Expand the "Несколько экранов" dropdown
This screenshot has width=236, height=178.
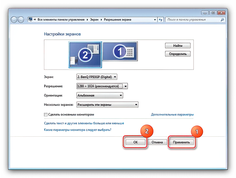107,105
